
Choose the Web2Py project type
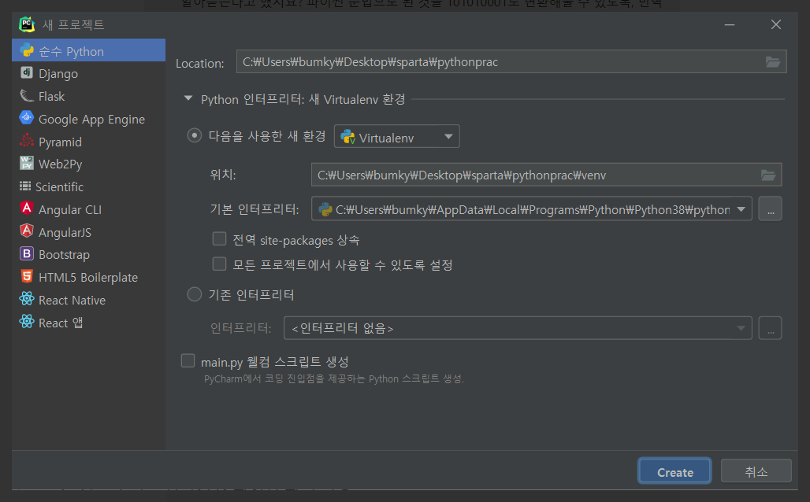(x=88, y=164)
